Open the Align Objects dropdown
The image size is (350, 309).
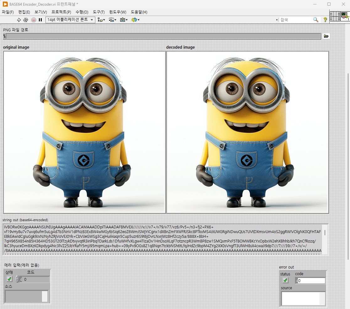tap(101, 20)
